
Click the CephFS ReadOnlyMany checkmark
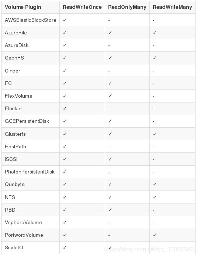point(110,58)
